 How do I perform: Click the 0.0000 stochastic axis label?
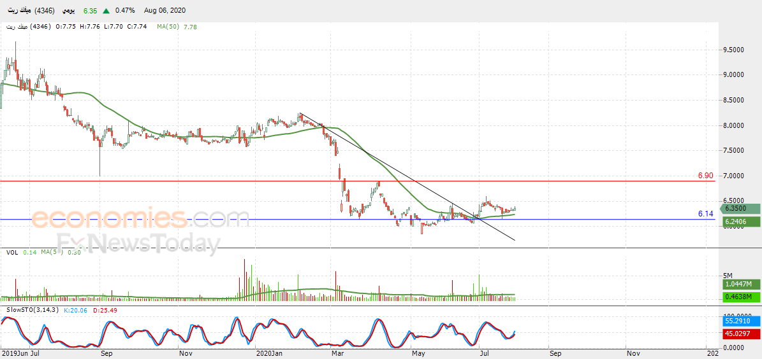pyautogui.click(x=732, y=348)
